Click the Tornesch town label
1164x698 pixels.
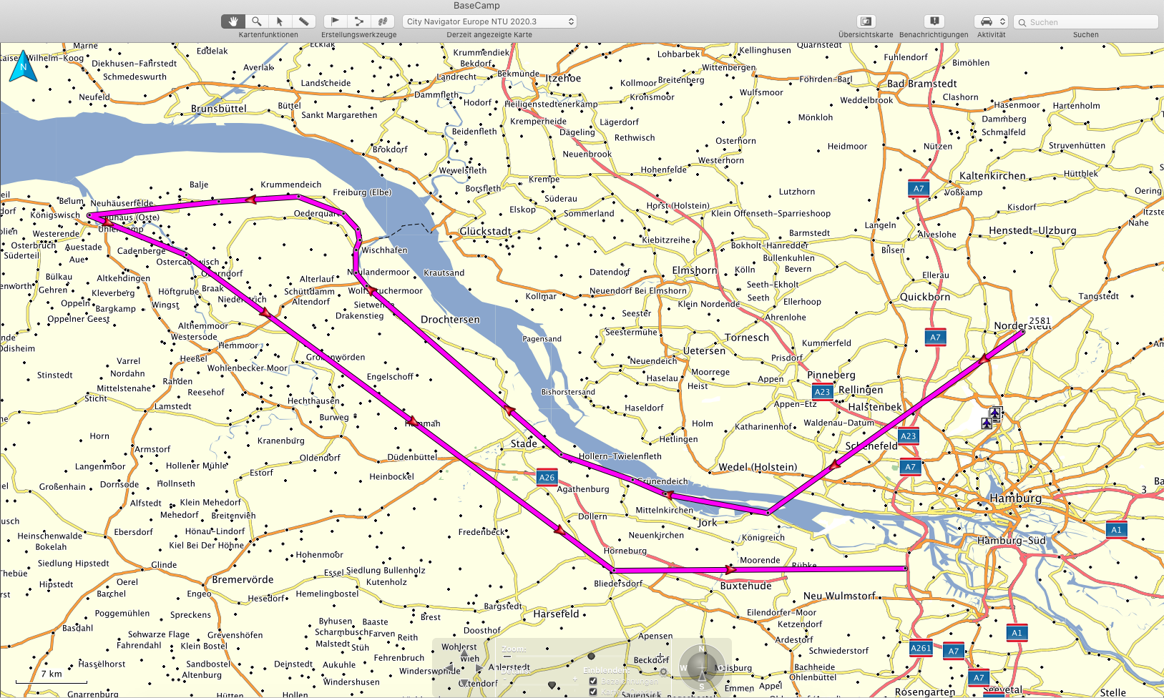coord(747,338)
